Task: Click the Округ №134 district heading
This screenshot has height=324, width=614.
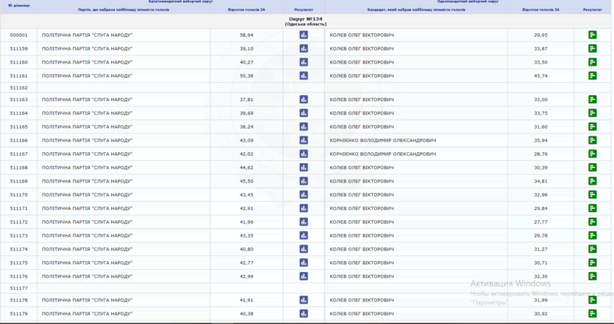Action: pyautogui.click(x=306, y=19)
